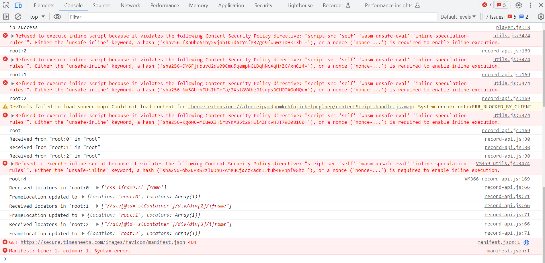
Task: Open the 7 Issues summary button
Action: [507, 17]
